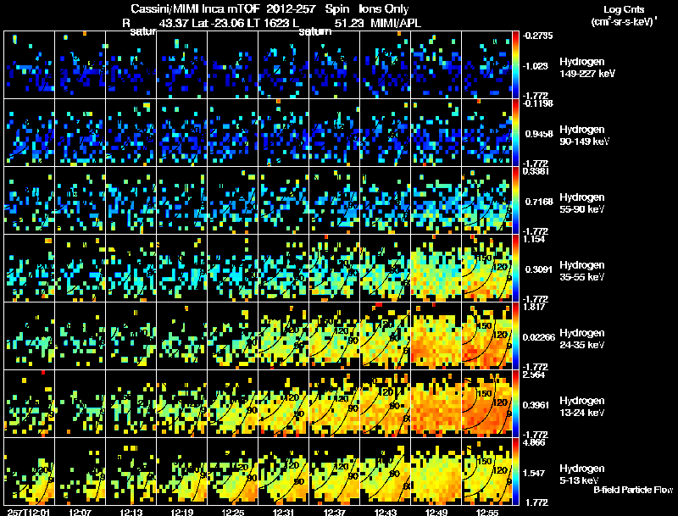Click the Hydrogen 35-55 keV row label

tap(582, 271)
